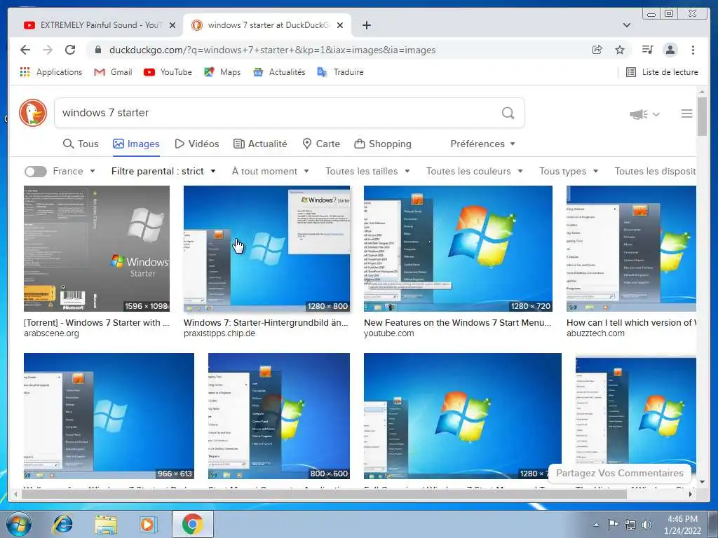Open the 1280 × 800 Starter-Hintergrundbild thumbnail

[266, 249]
